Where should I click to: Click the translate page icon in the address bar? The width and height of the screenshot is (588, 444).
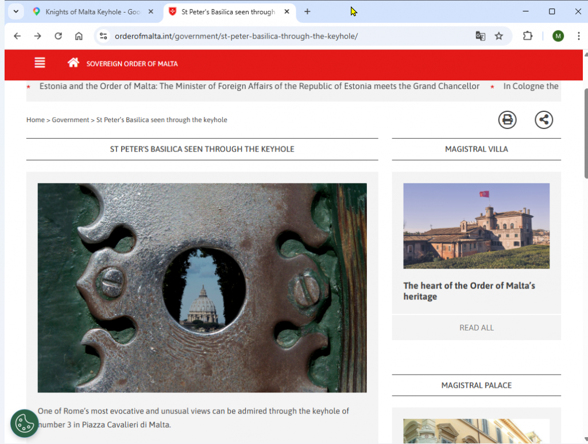point(480,36)
